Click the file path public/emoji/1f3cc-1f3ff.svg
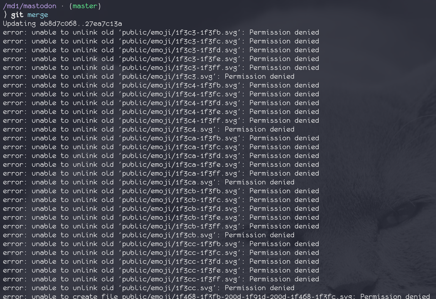Viewport: 436px width, 299px height. pyautogui.click(x=180, y=279)
